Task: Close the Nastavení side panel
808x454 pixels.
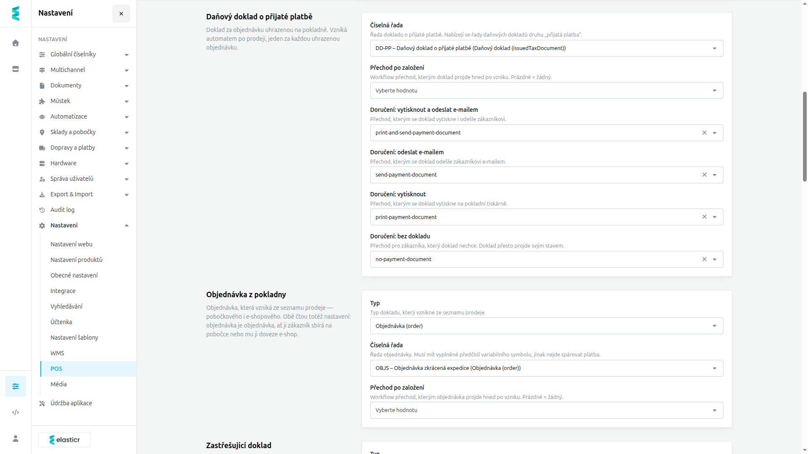Action: 121,13
